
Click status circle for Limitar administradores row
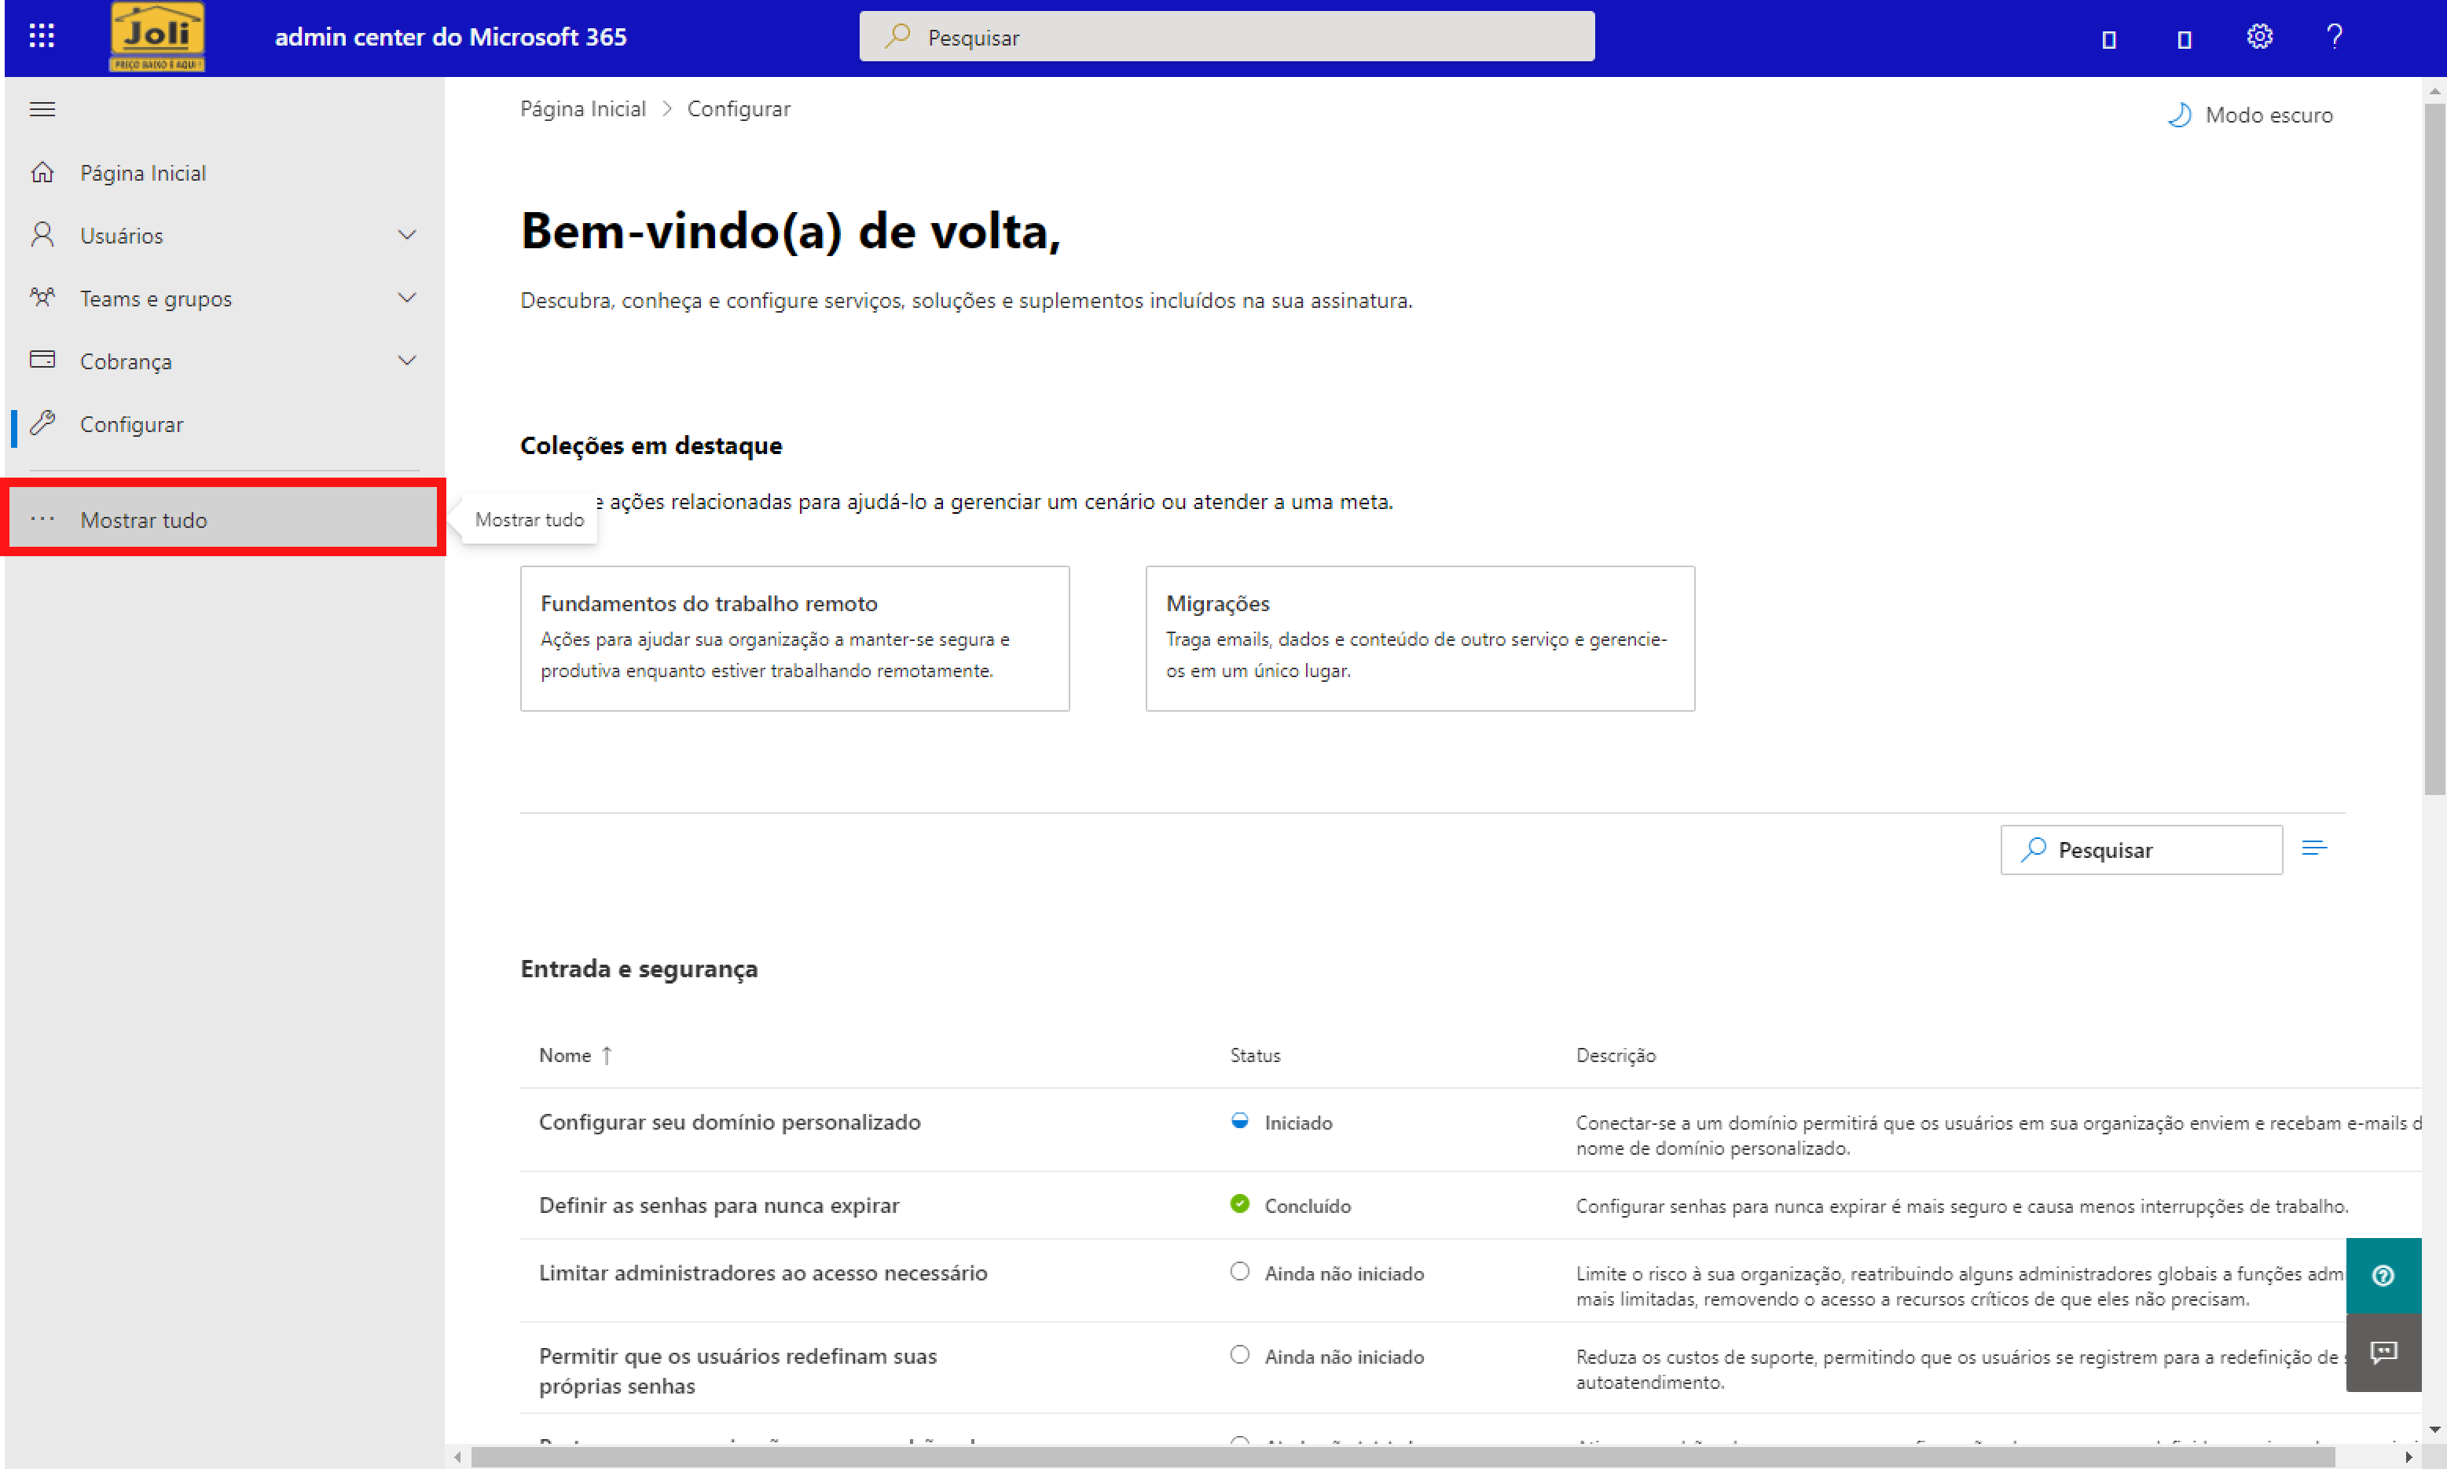pos(1239,1271)
